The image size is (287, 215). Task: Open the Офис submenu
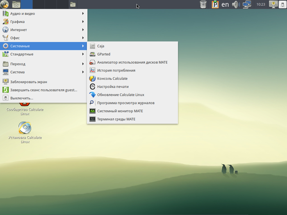pos(43,38)
